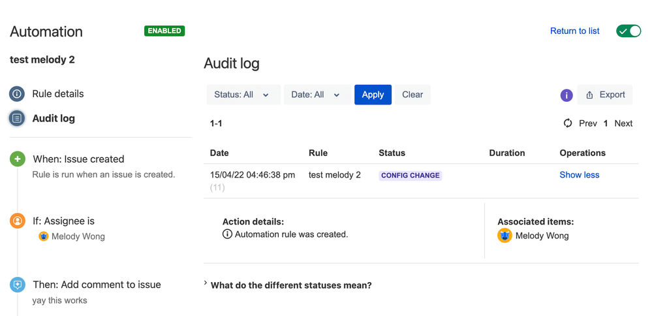Click the 1-1 results count
The height and width of the screenshot is (316, 652).
click(216, 123)
